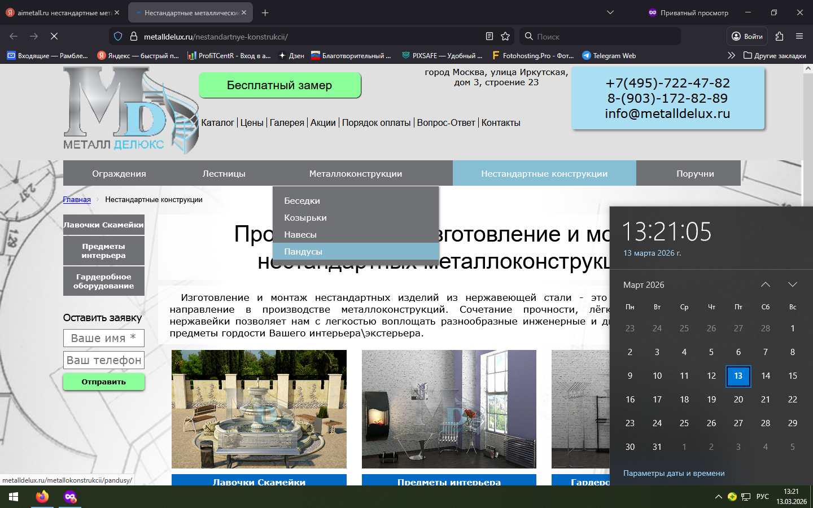The height and width of the screenshot is (508, 813).
Task: Select Пандусы from the dropdown menu
Action: [x=303, y=251]
